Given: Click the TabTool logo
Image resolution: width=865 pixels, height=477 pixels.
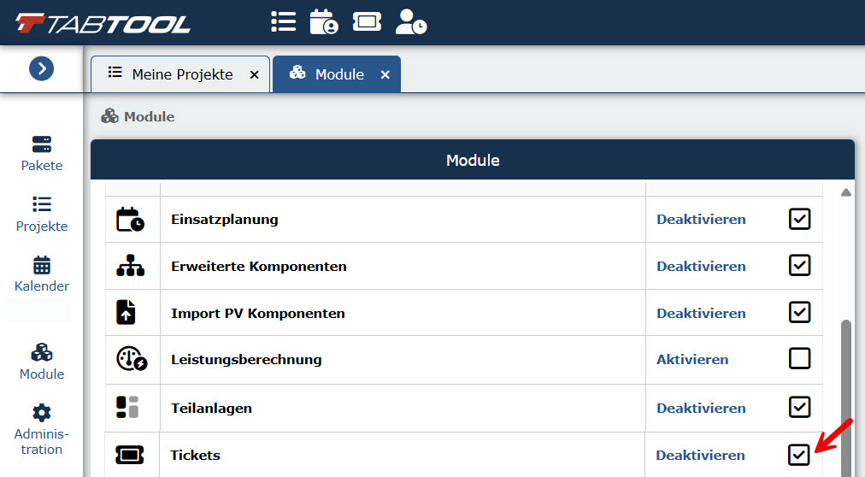Looking at the screenshot, I should (x=103, y=23).
